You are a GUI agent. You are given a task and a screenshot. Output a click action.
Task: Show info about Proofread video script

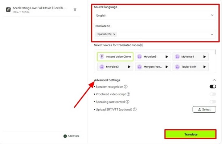tap(128, 94)
